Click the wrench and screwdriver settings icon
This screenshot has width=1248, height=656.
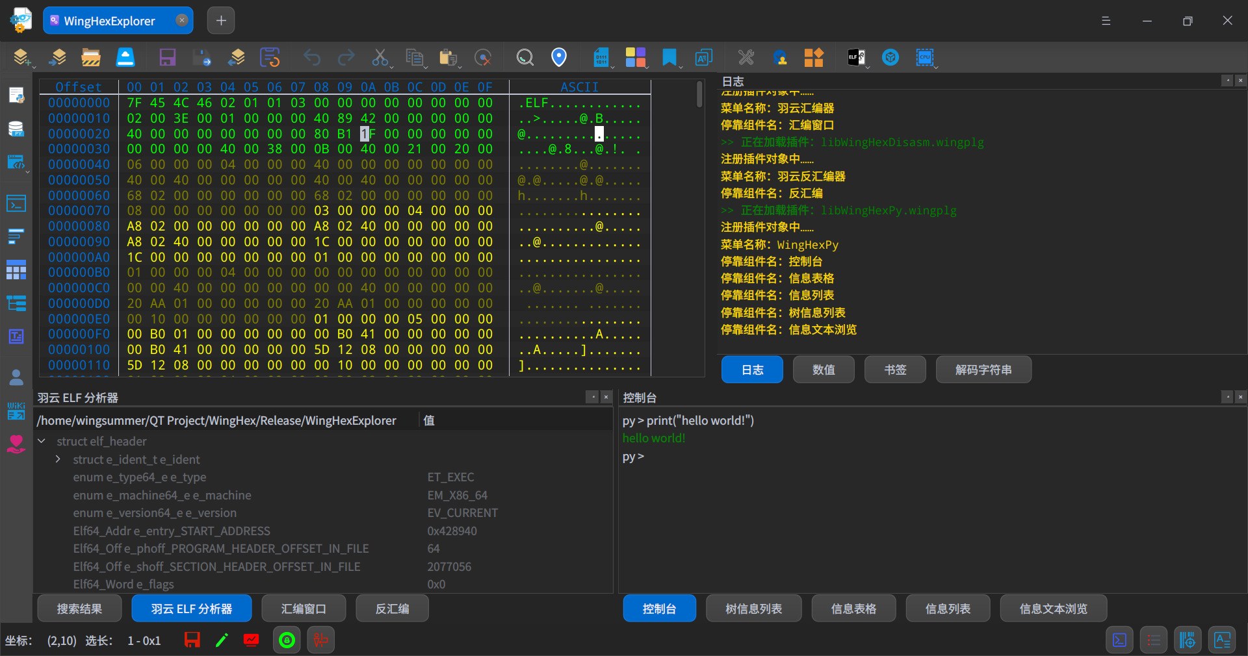746,58
